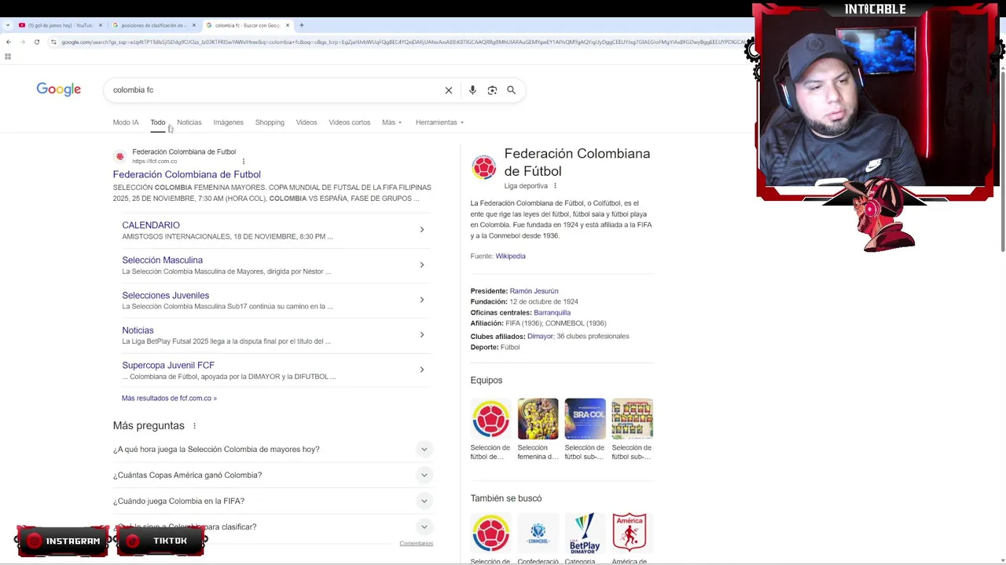This screenshot has height=565, width=1006.
Task: Open the browser tab list dropdown
Action: pos(8,25)
